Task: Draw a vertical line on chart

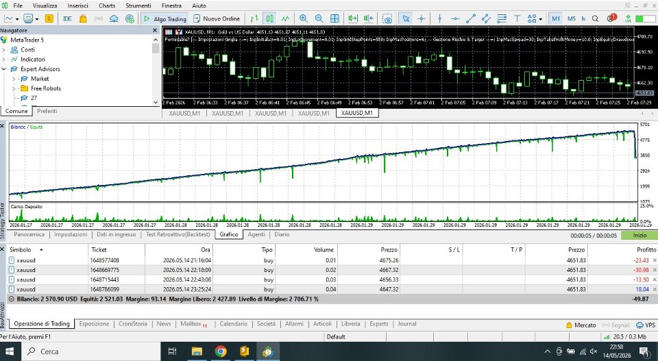Action: pyautogui.click(x=439, y=18)
